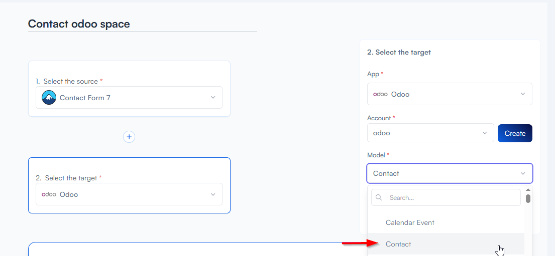Expand the source chevron beside Contact Form 7

pos(213,98)
